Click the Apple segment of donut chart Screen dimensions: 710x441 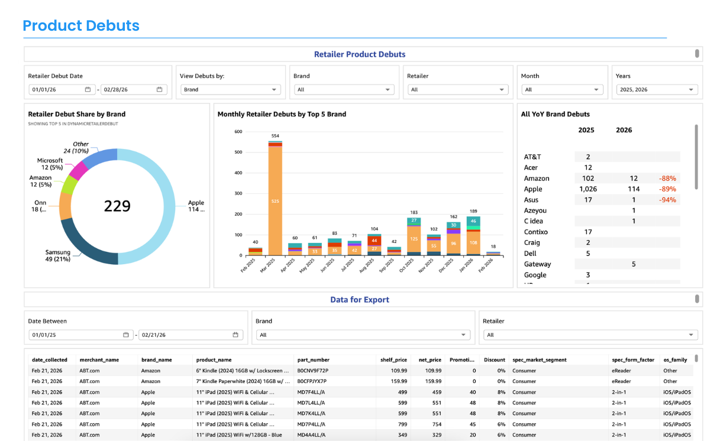coord(169,207)
